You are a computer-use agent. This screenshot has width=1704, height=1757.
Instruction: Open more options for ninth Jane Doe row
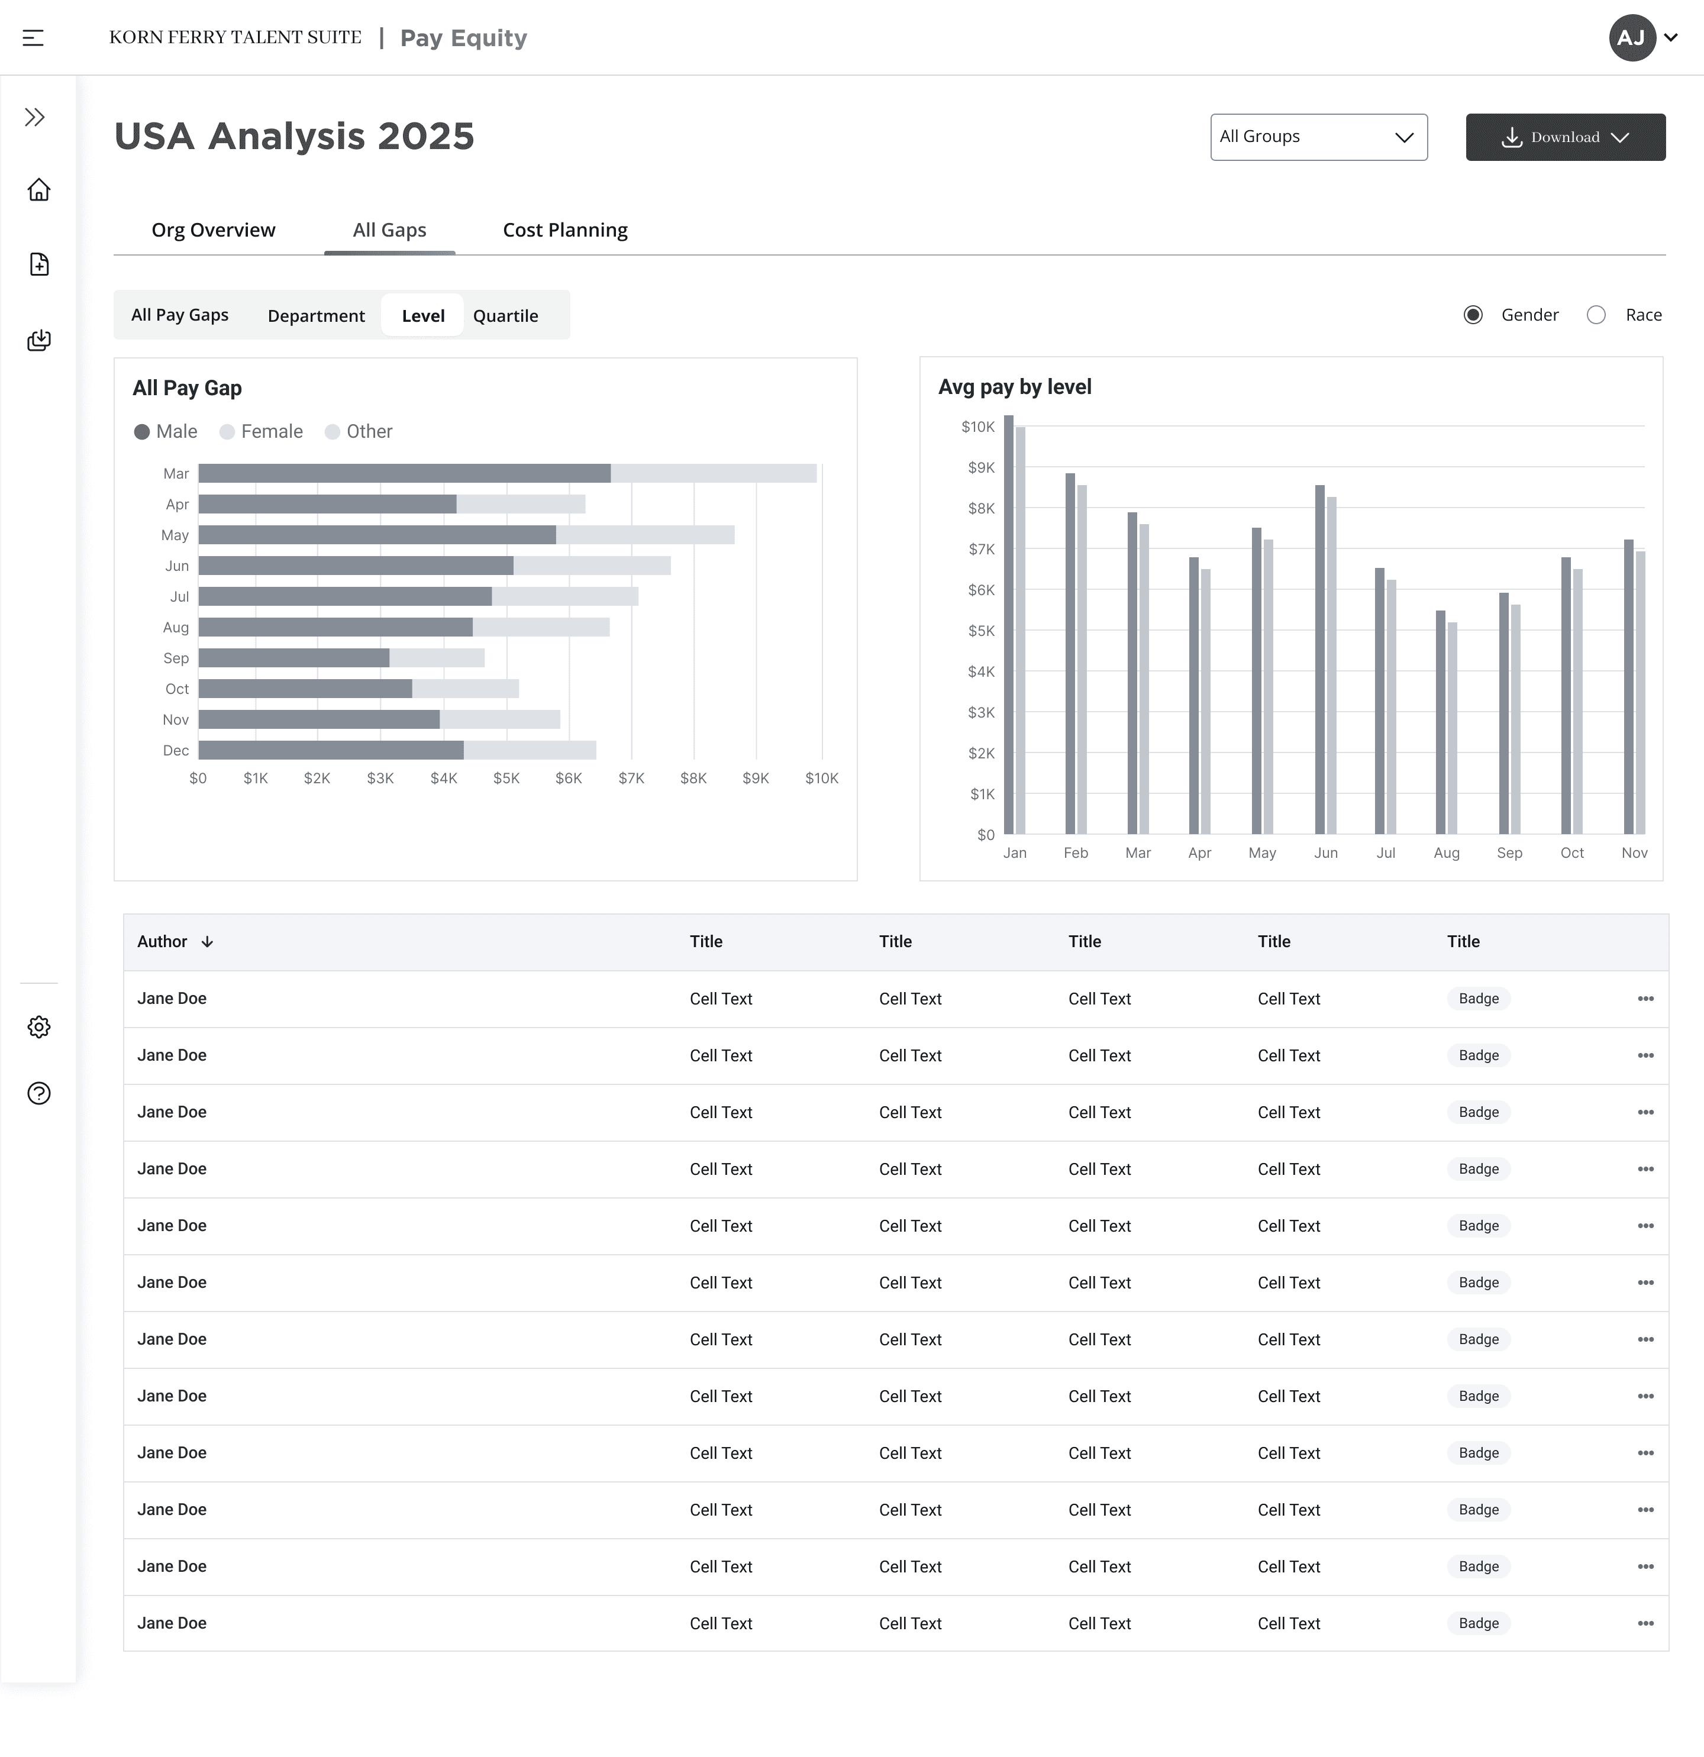(x=1646, y=1453)
